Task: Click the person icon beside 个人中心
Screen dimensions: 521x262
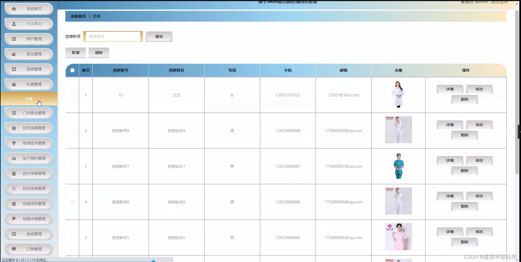Action: click(x=14, y=24)
